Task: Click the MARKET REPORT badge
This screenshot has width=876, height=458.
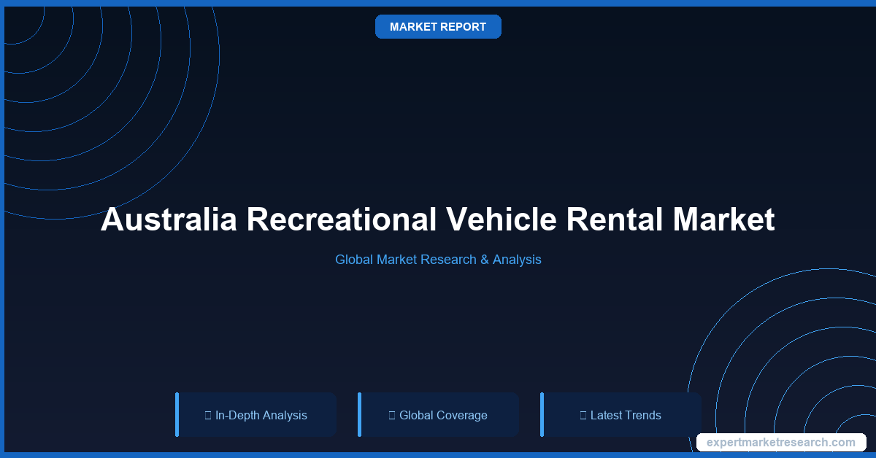Action: tap(438, 27)
